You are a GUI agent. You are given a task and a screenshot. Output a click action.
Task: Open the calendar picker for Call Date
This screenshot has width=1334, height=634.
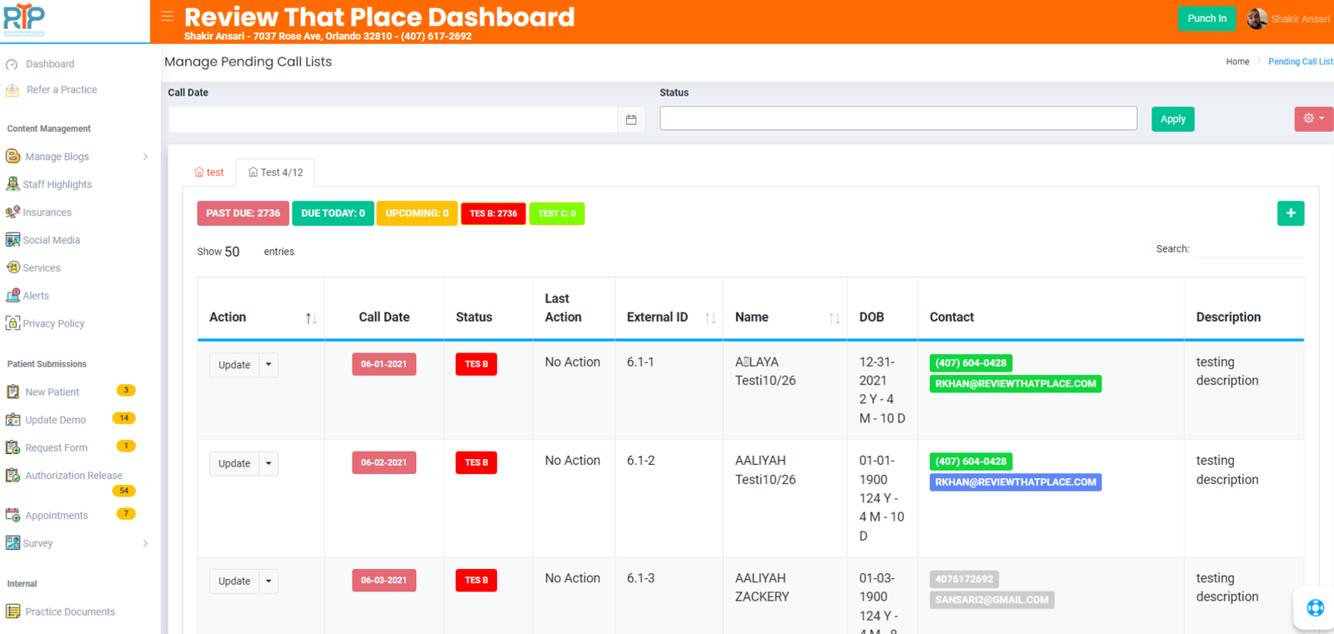pos(631,119)
